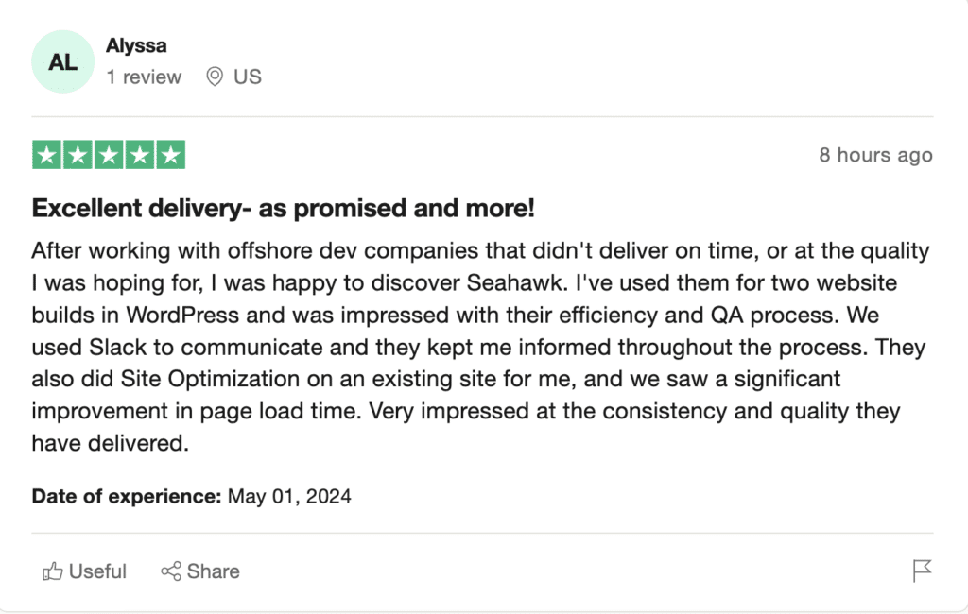Click the US country label

click(248, 77)
